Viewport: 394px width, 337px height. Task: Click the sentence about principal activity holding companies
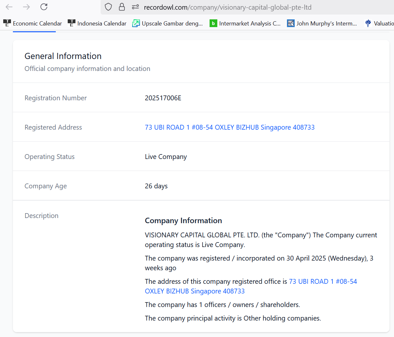[233, 318]
